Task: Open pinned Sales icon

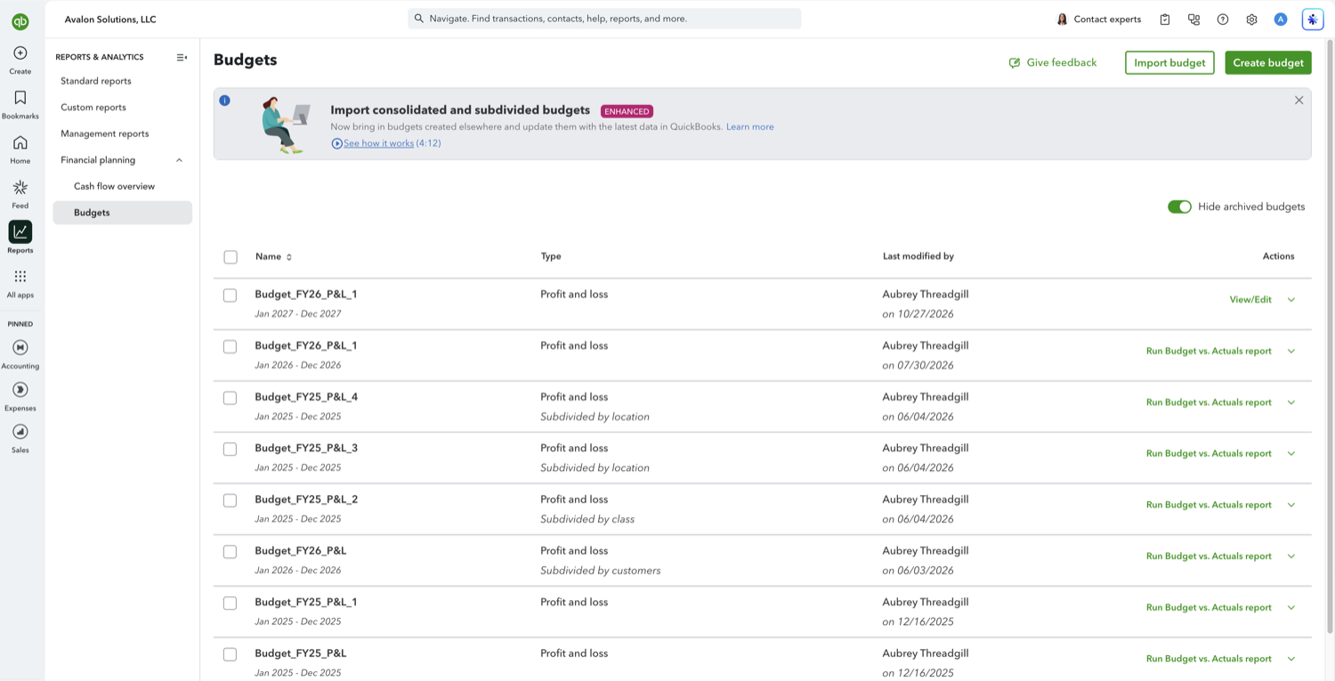Action: tap(20, 432)
